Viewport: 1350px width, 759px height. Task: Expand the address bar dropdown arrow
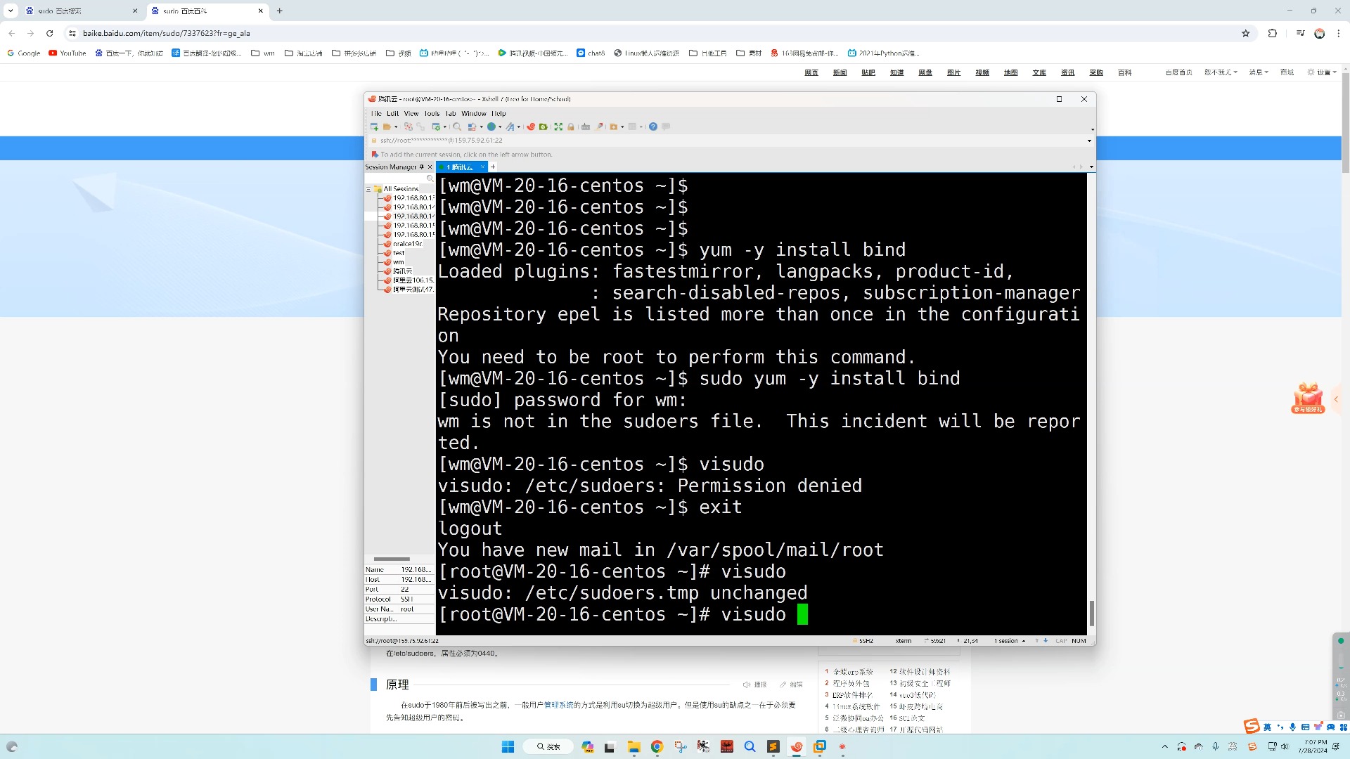tap(1089, 141)
